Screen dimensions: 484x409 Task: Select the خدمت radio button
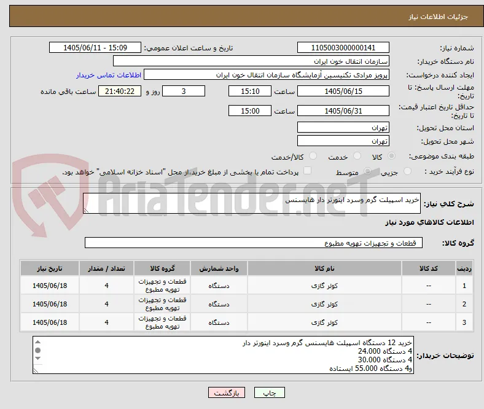click(x=357, y=156)
